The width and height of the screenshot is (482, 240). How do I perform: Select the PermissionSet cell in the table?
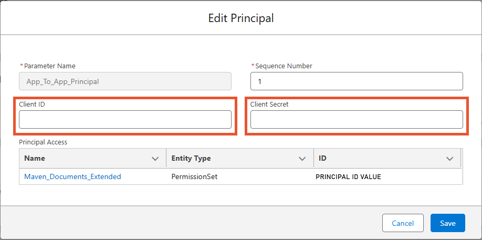pos(194,176)
